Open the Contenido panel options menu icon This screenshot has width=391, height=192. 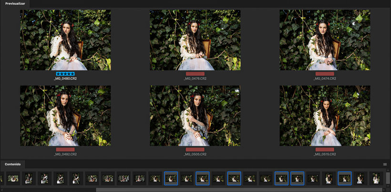[x=385, y=164]
